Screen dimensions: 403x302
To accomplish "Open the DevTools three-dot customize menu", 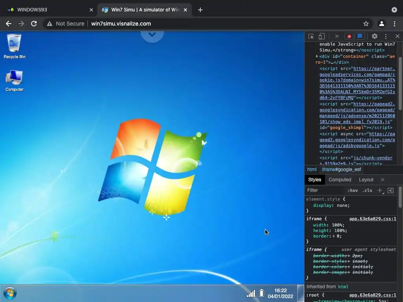I will point(386,36).
